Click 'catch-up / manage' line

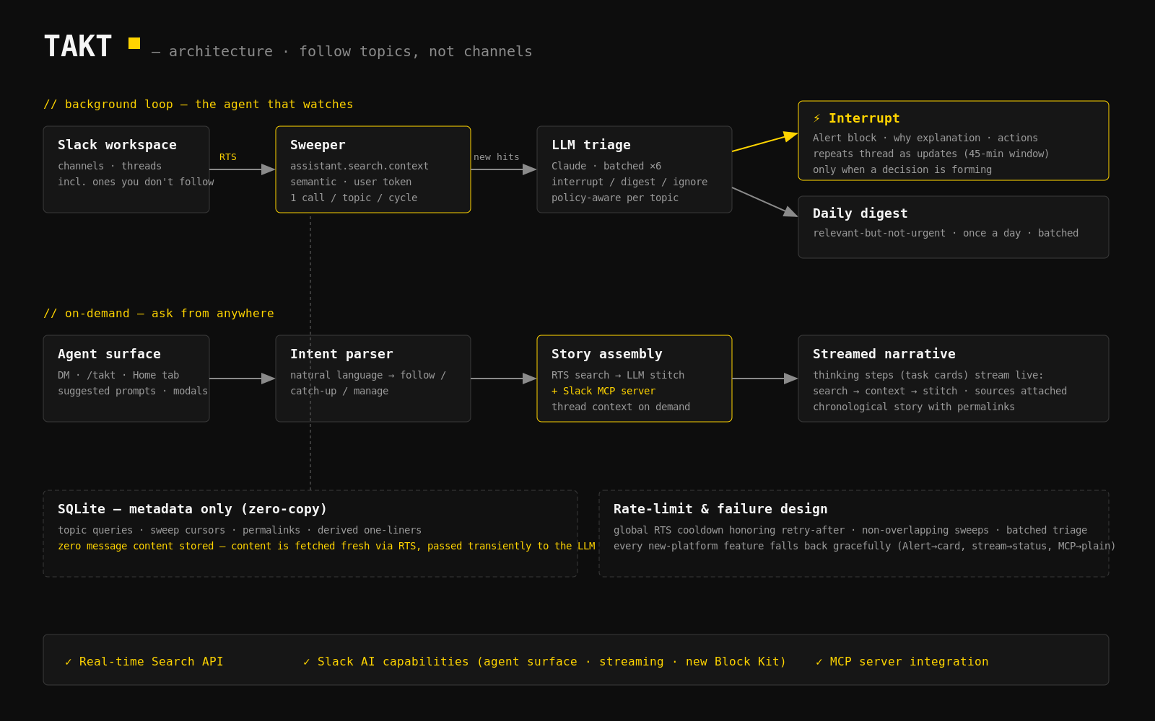pyautogui.click(x=339, y=391)
